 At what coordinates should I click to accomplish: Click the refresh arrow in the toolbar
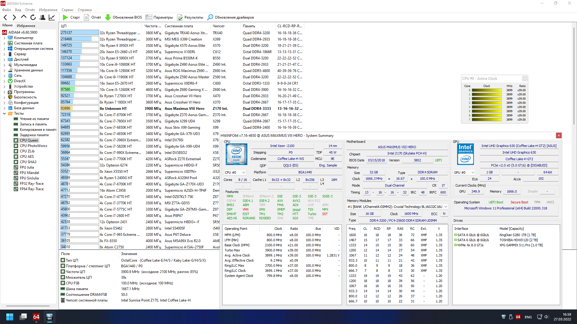coord(33,17)
